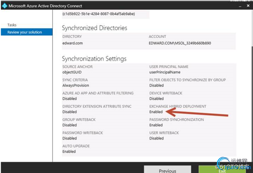Click the PASSWORD SYNCHRONIZATION label
Screen dimensions: 253x173
177,120
